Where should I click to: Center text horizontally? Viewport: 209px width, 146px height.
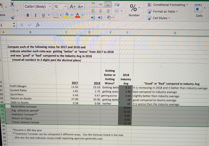[101, 11]
